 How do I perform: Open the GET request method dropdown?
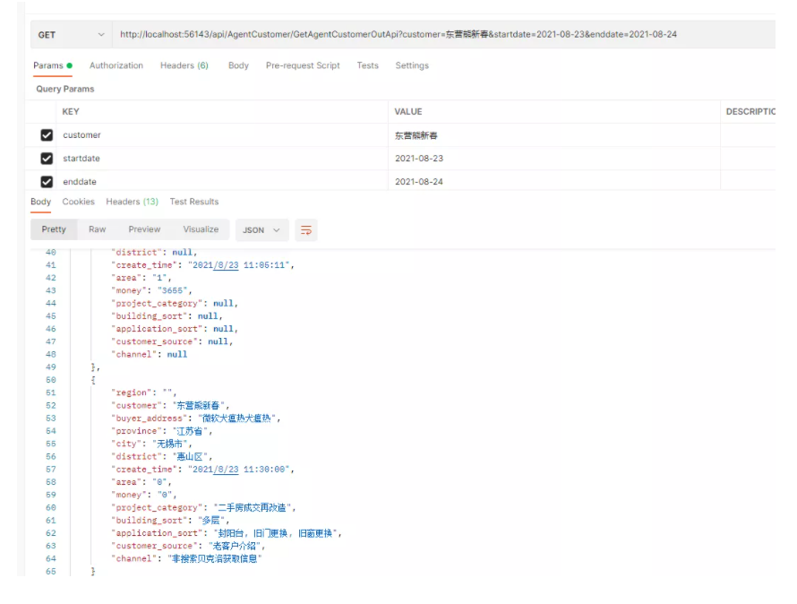click(x=70, y=35)
